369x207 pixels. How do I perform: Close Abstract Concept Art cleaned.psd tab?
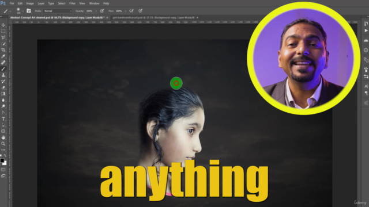point(107,18)
